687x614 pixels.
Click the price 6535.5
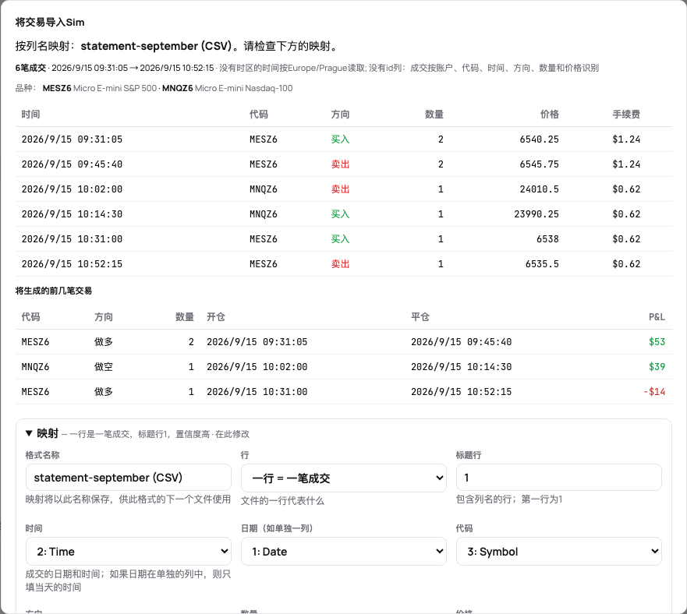[x=542, y=264]
